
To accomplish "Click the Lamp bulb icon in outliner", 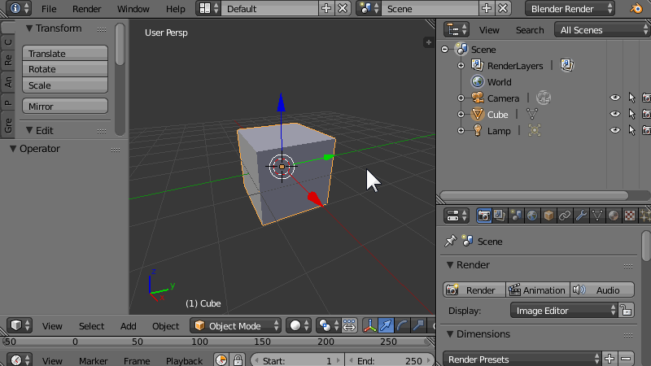I will 478,130.
